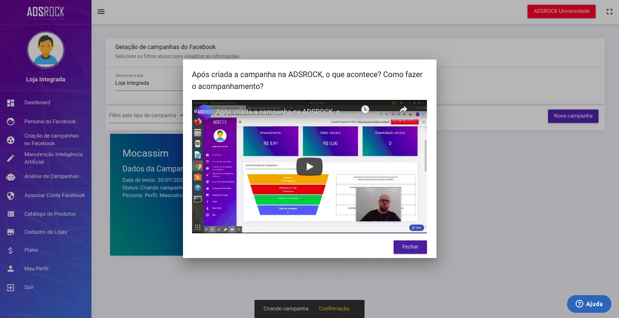Play the embedded YouTube video
619x318 pixels.
309,167
